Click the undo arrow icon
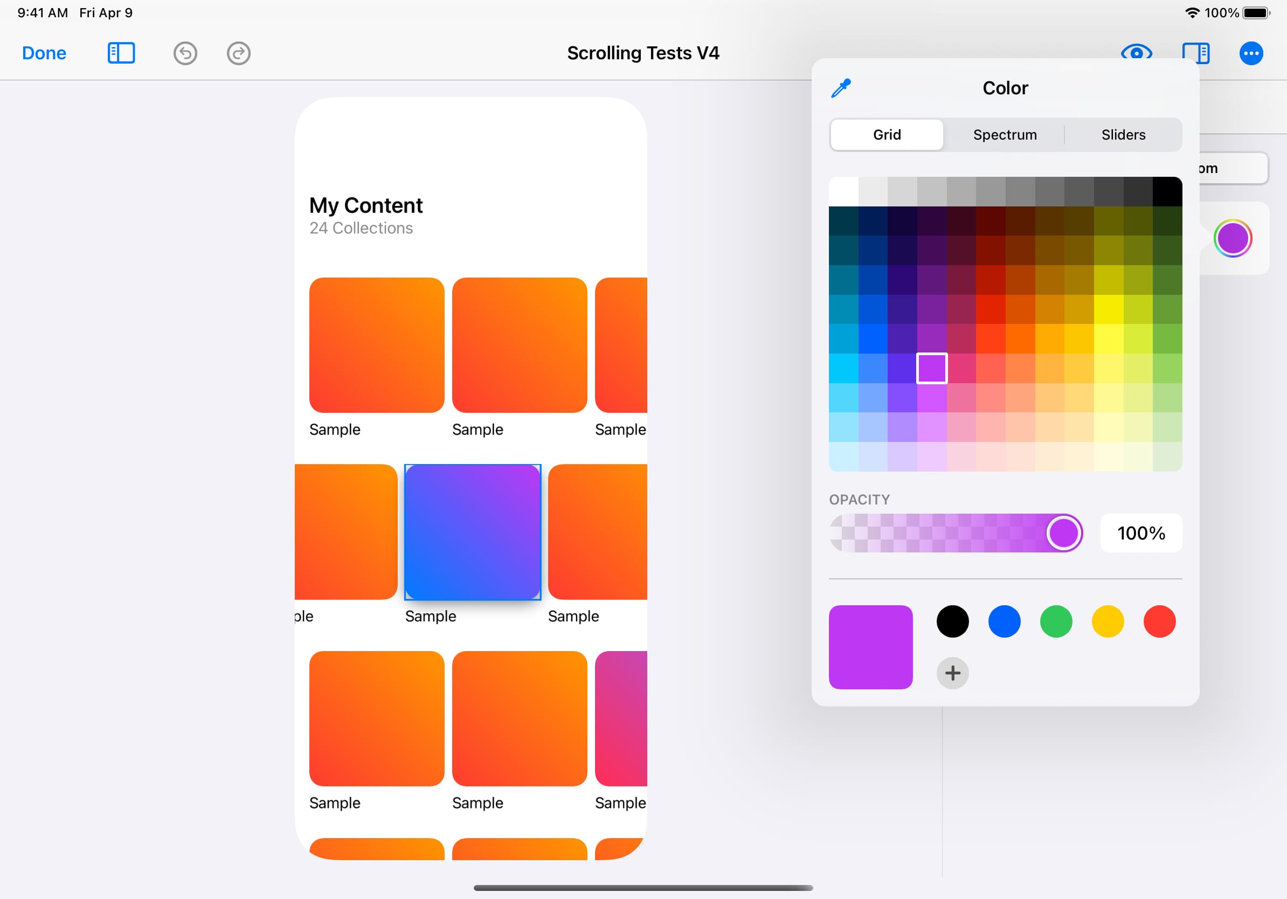This screenshot has height=899, width=1287. pyautogui.click(x=185, y=53)
